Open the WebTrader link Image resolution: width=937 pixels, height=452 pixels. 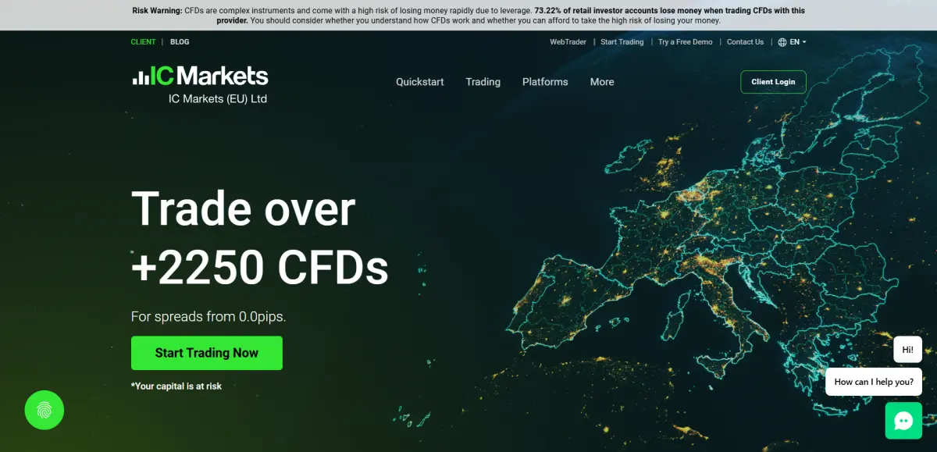tap(568, 42)
